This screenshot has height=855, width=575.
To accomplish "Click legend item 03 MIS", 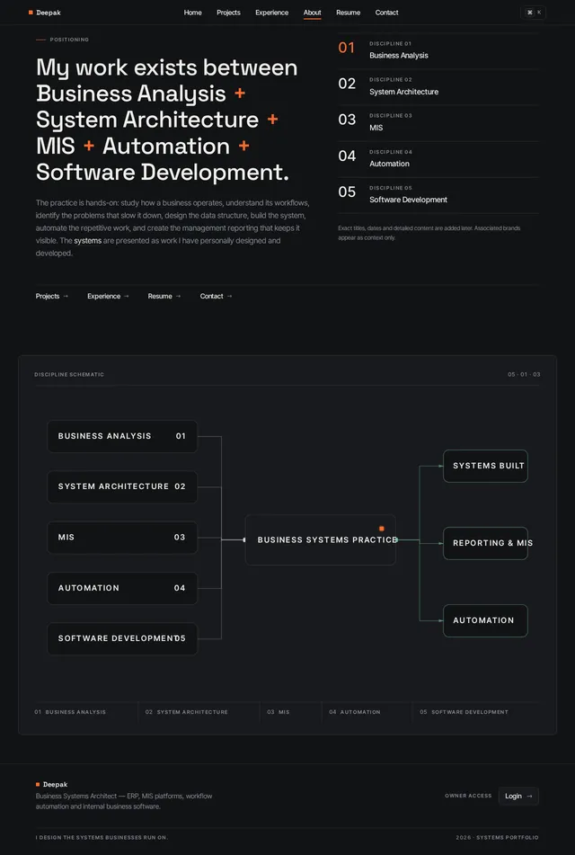I will click(279, 712).
